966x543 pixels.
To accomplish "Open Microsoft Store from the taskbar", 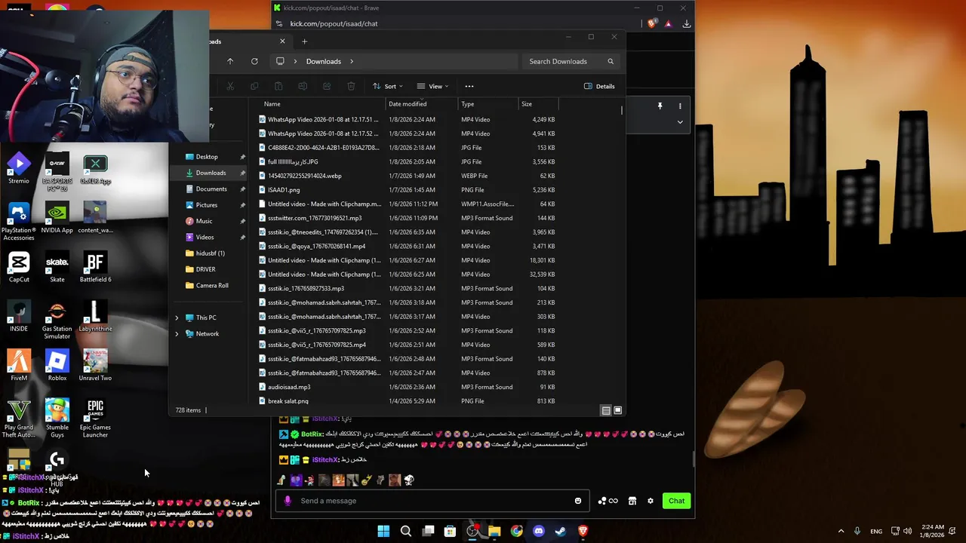I will pos(450,531).
